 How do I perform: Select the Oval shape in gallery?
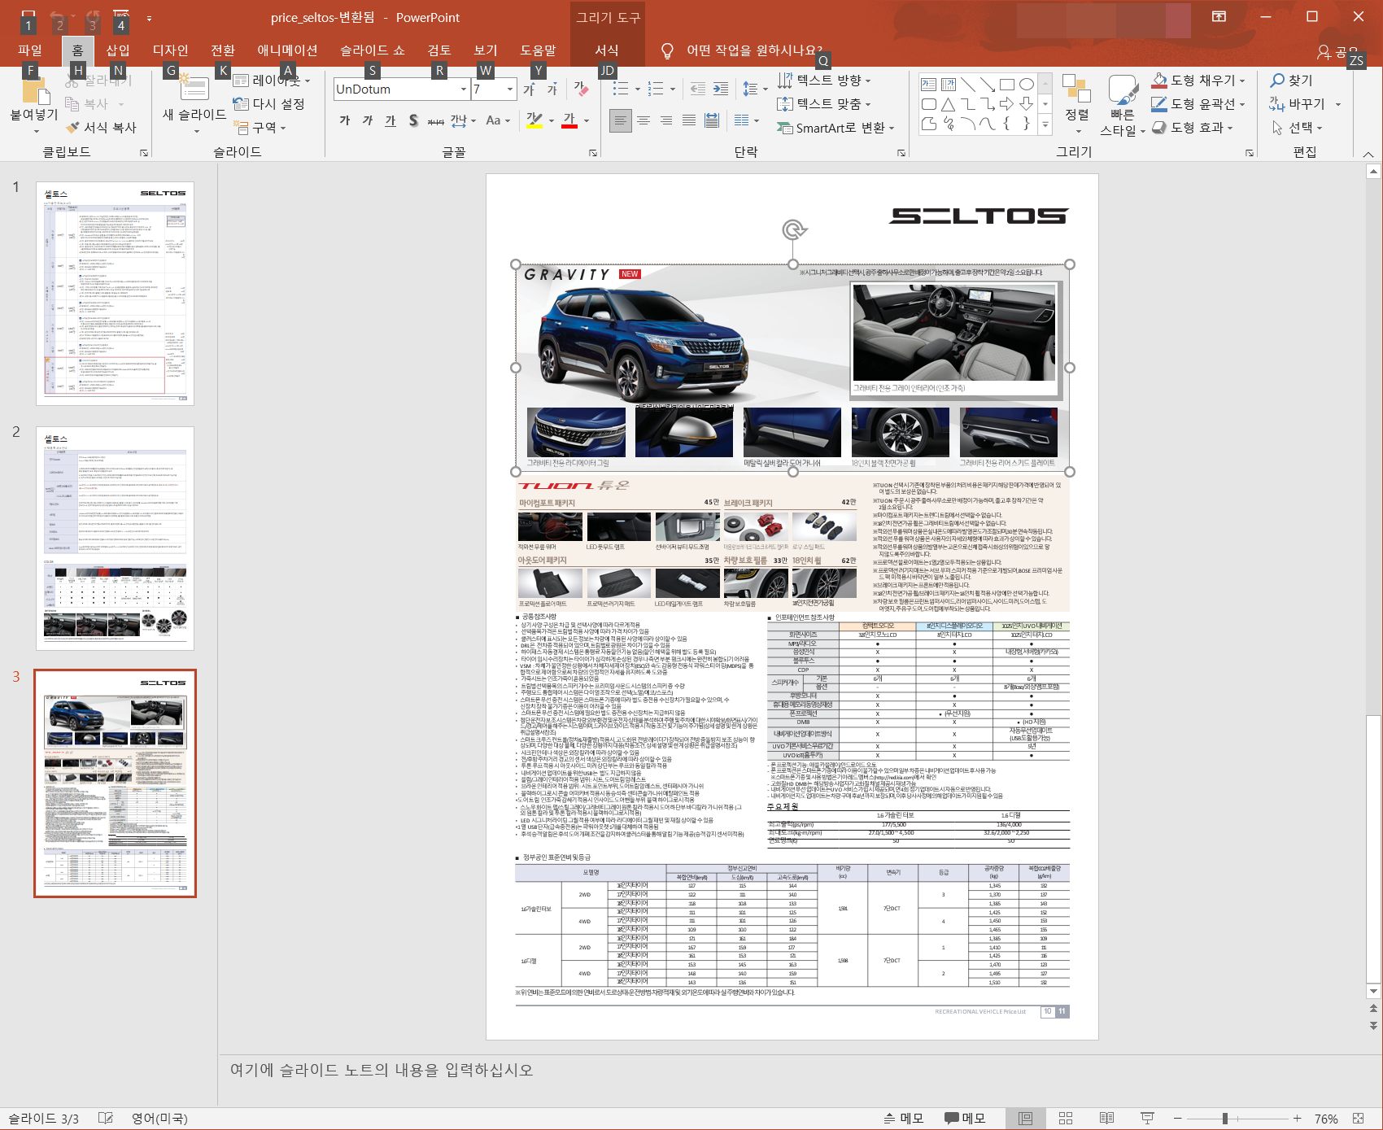[1027, 85]
